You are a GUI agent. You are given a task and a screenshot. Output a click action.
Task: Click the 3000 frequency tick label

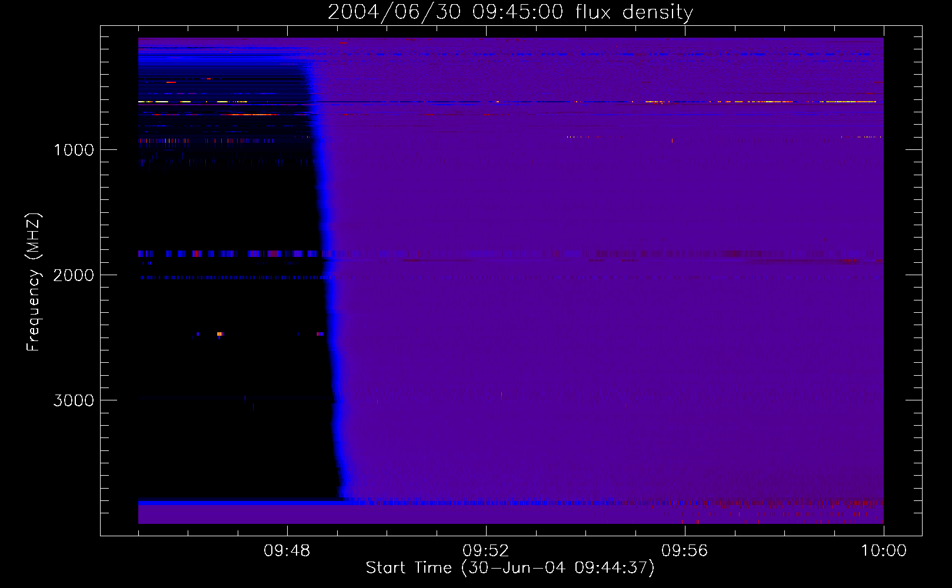74,400
